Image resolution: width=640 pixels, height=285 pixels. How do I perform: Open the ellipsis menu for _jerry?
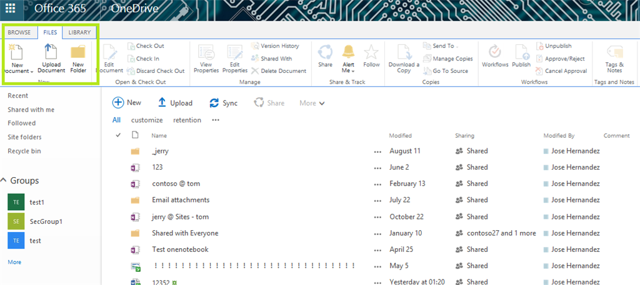click(x=377, y=152)
